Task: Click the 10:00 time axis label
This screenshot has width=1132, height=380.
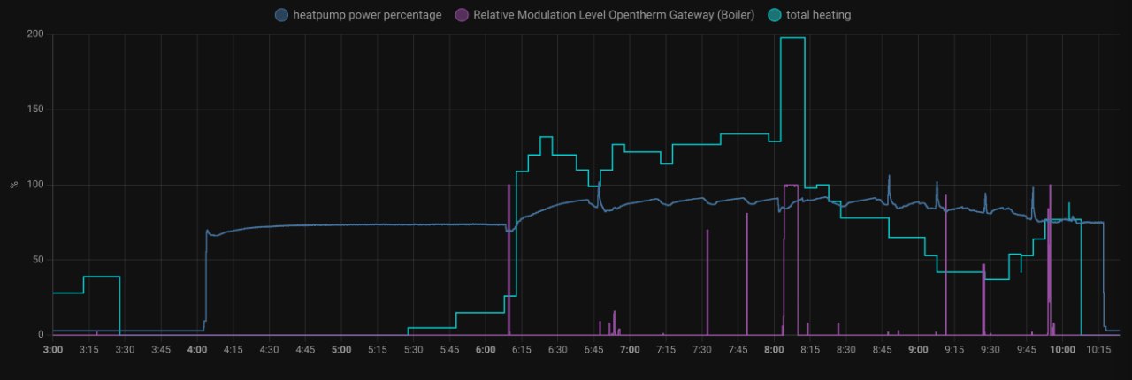Action: [1062, 350]
